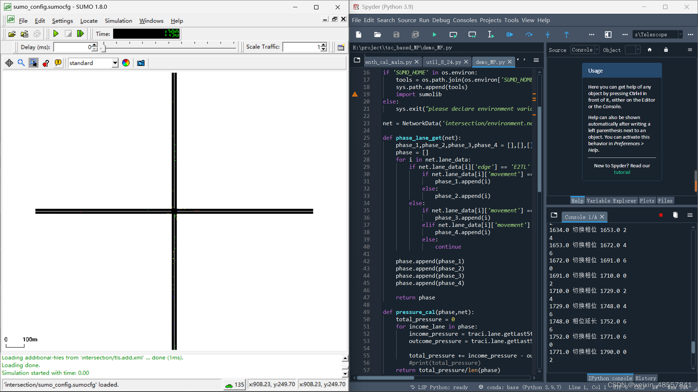Image resolution: width=698 pixels, height=392 pixels.
Task: Click SUMO open network icon
Action: [24, 34]
